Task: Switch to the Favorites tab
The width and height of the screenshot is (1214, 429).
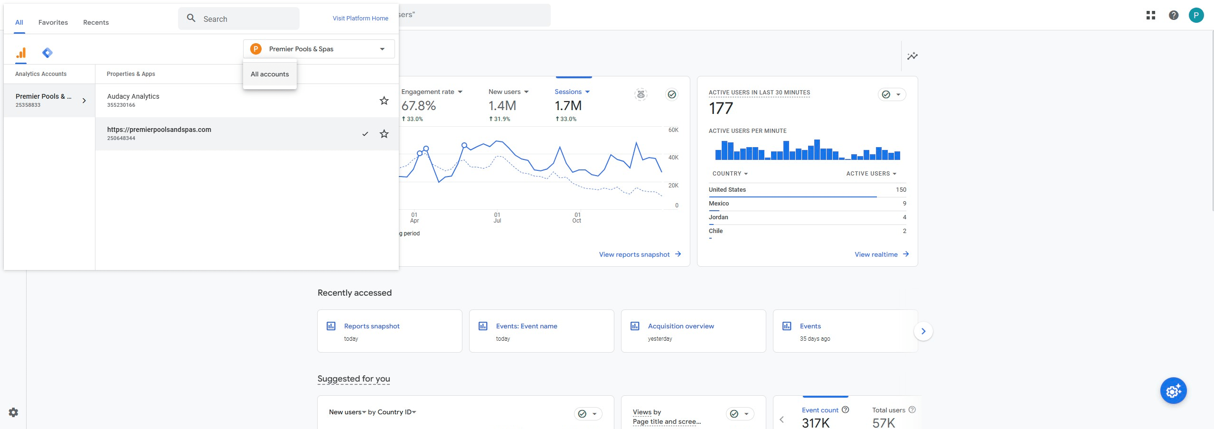Action: 53,22
